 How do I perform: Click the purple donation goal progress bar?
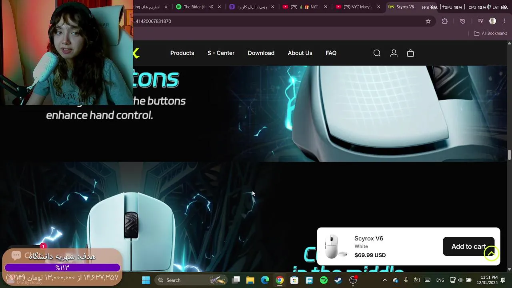(62, 268)
